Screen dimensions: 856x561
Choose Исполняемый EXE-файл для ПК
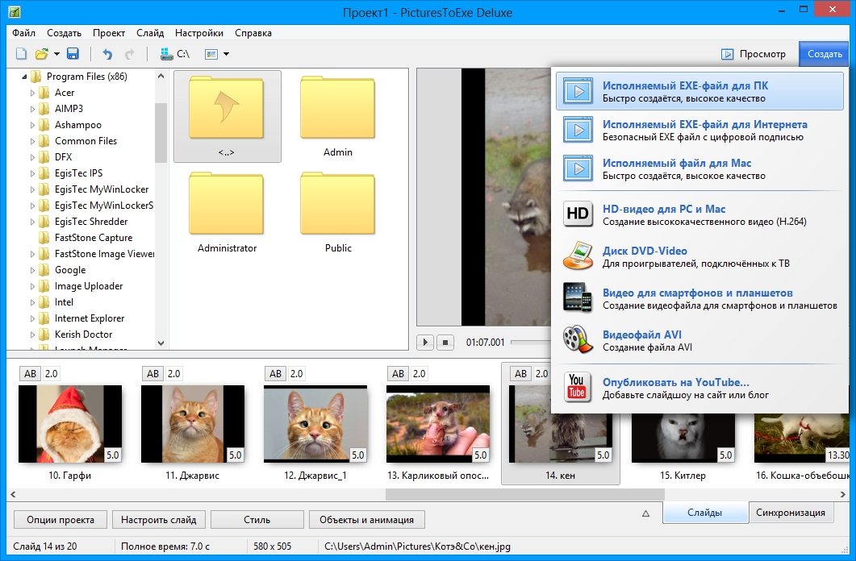point(699,91)
